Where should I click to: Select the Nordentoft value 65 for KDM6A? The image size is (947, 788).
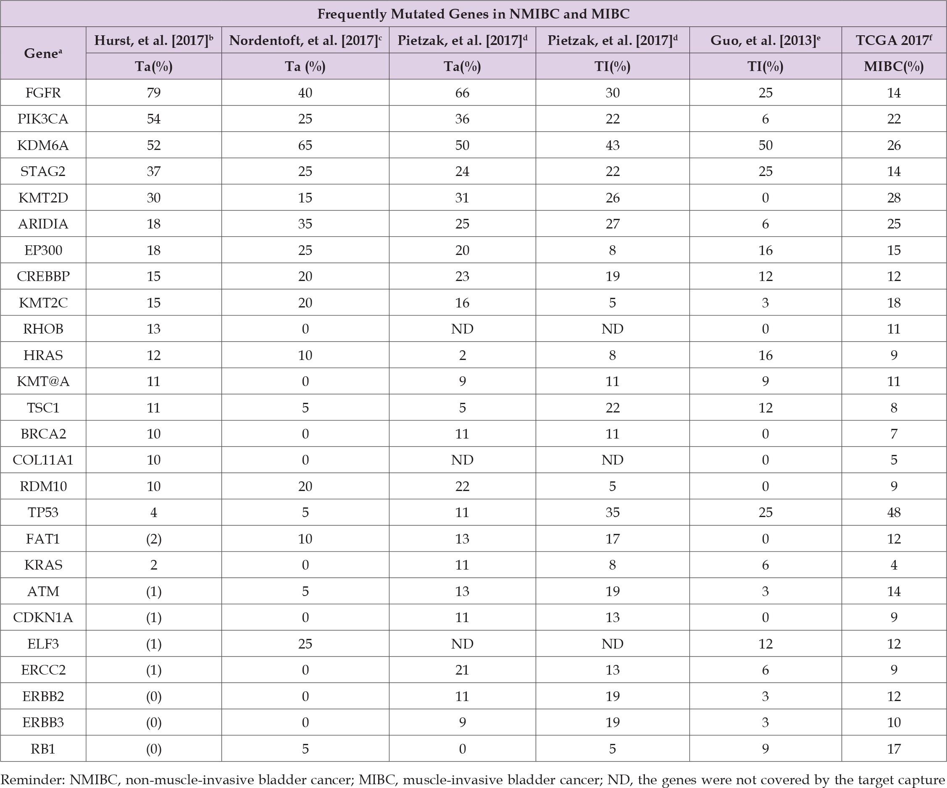pos(305,145)
